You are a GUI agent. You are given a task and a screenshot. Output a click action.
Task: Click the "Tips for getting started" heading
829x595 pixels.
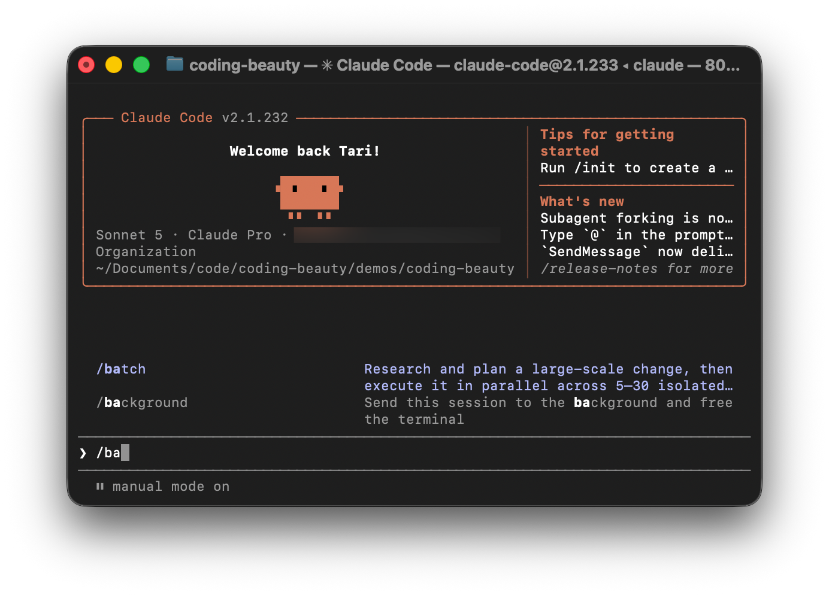coord(607,142)
